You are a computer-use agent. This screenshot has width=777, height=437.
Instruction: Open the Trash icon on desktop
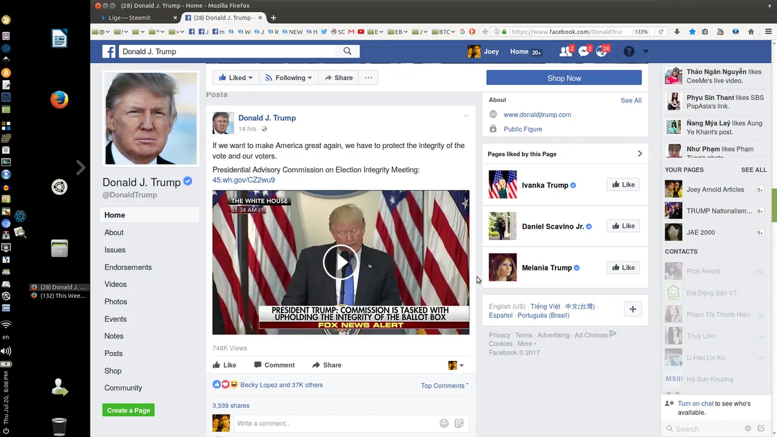click(x=59, y=426)
